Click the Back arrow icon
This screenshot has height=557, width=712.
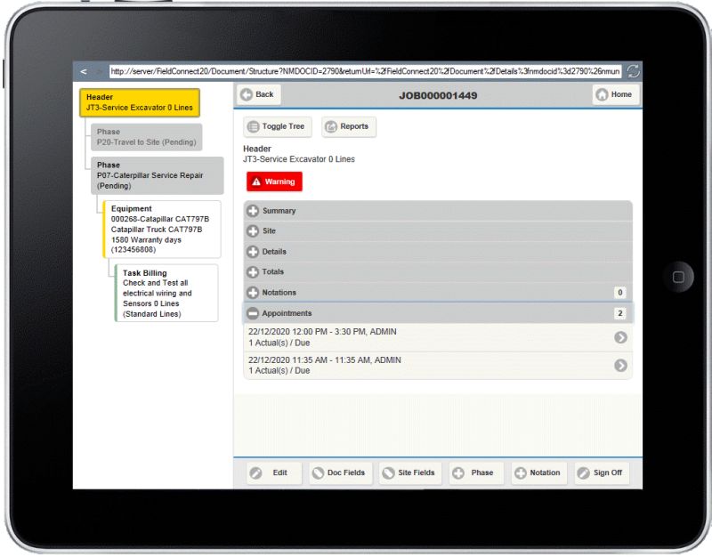(x=247, y=94)
